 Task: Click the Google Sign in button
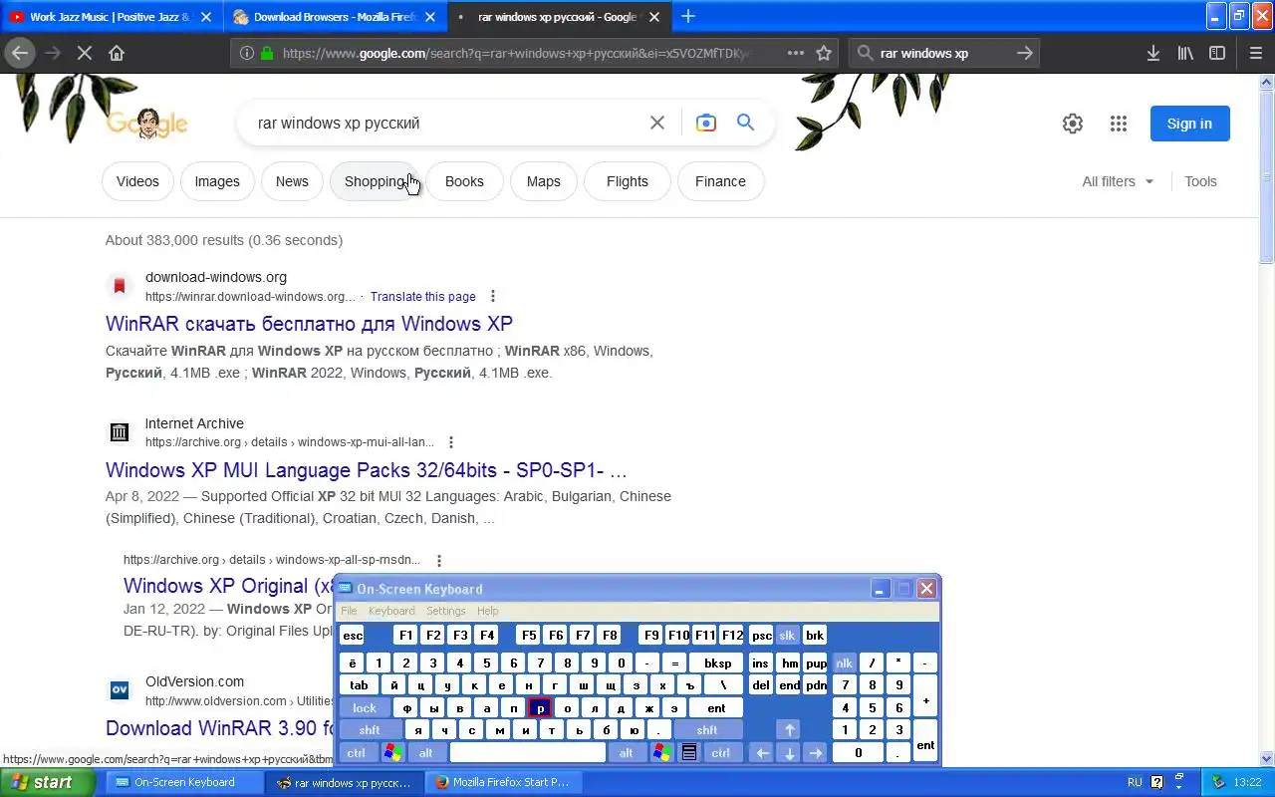[1189, 124]
